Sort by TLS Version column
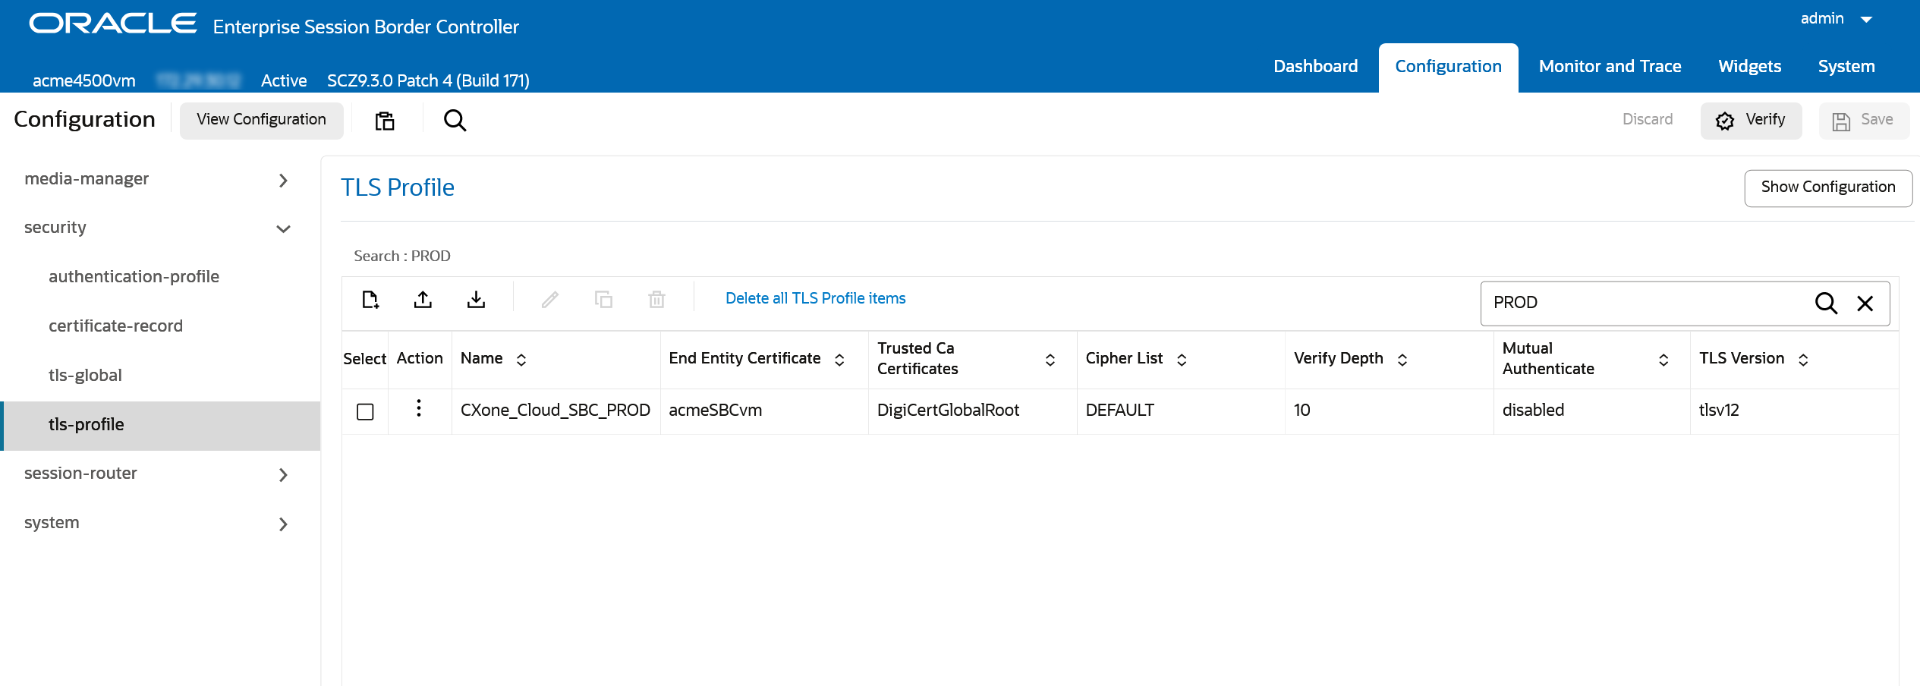Image resolution: width=1920 pixels, height=686 pixels. click(x=1803, y=360)
